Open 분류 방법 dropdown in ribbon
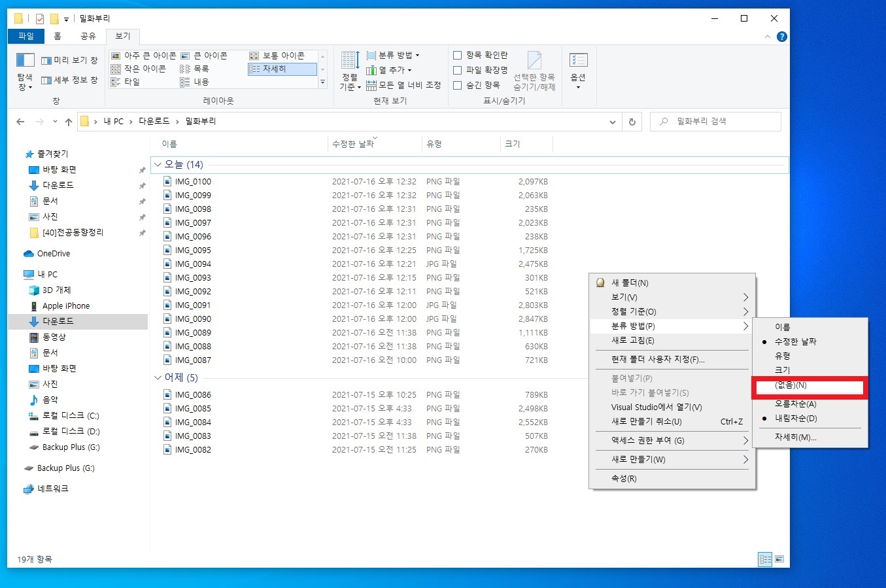 coord(393,55)
